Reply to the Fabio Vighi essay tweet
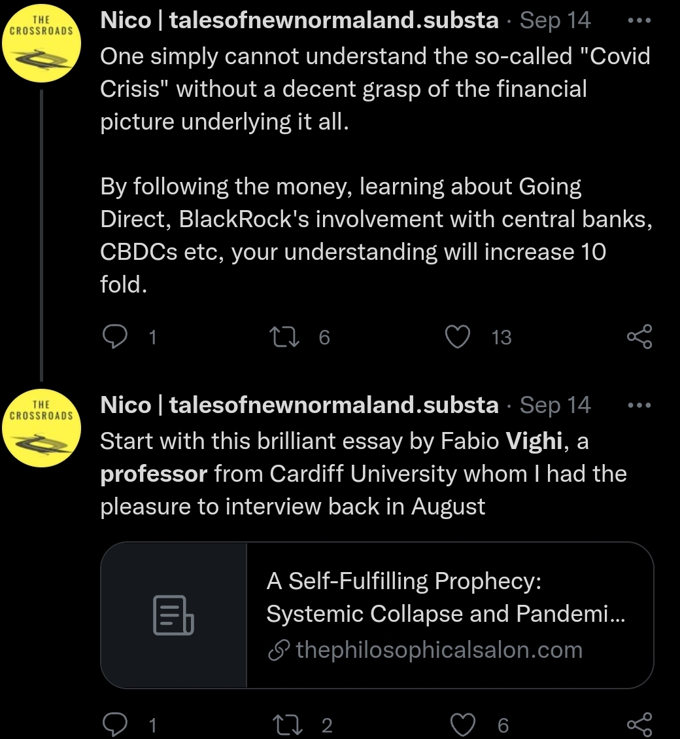The image size is (680, 739). tap(116, 725)
